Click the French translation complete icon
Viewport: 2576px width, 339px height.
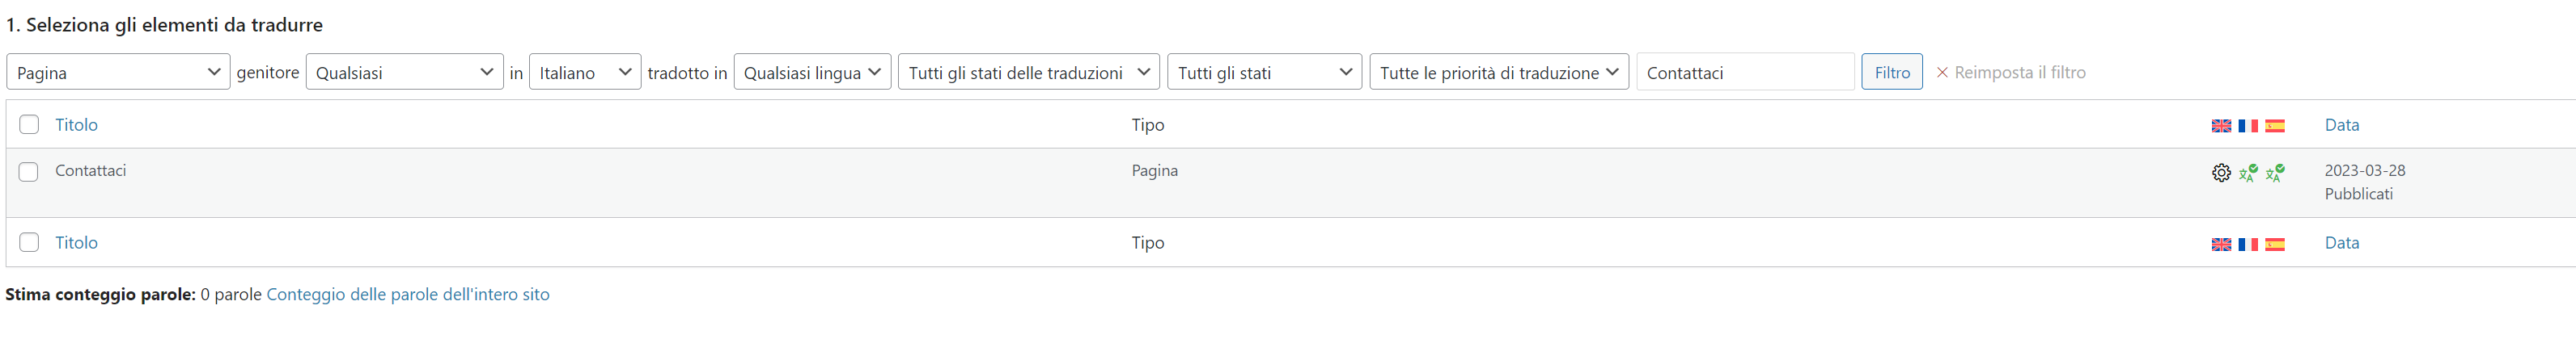(2248, 173)
